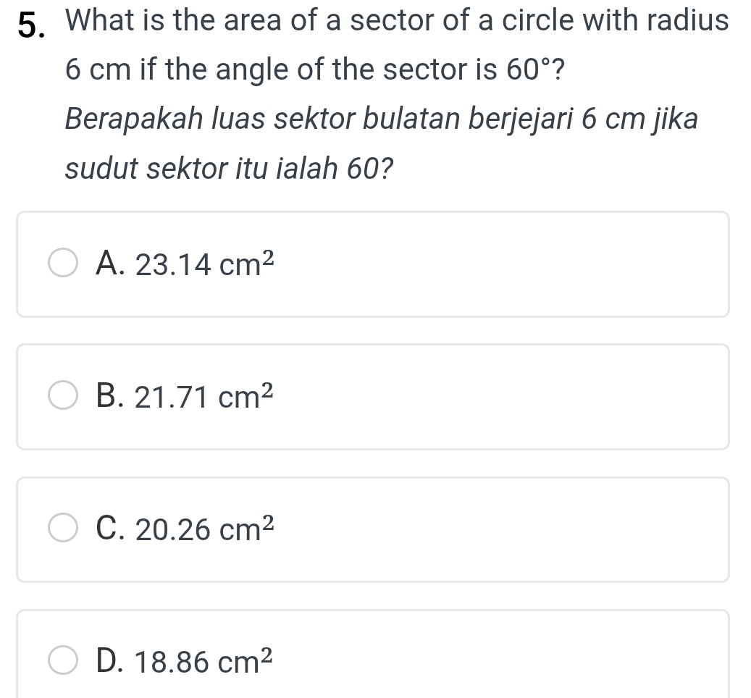The height and width of the screenshot is (698, 751).
Task: Click the italic Malay translation text
Action: click(x=382, y=143)
